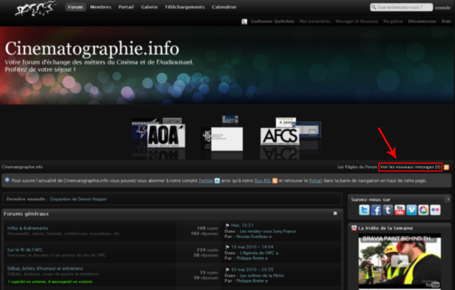The height and width of the screenshot is (290, 455).
Task: Open Disparition de Dennis Hopper news
Action: pyautogui.click(x=78, y=199)
